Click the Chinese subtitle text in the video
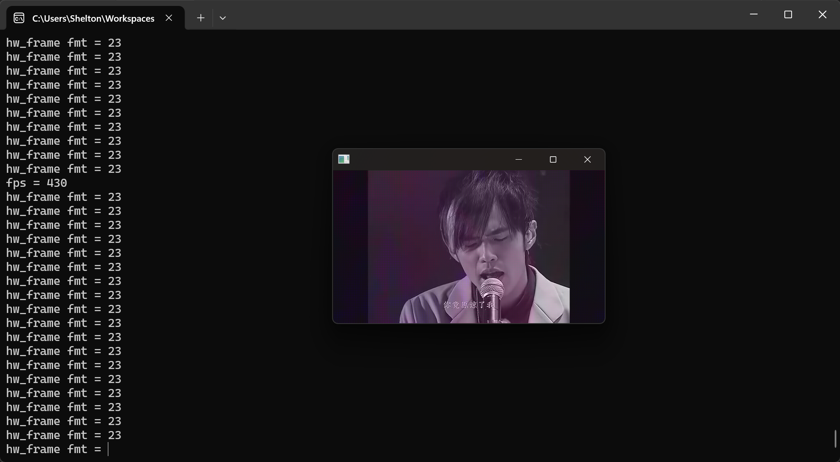 click(x=469, y=305)
